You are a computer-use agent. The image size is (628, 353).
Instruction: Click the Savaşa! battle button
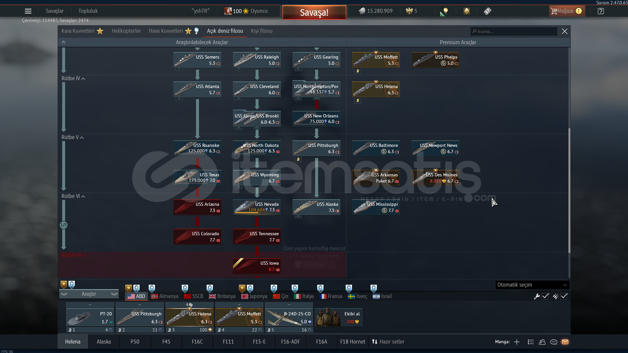pos(314,12)
